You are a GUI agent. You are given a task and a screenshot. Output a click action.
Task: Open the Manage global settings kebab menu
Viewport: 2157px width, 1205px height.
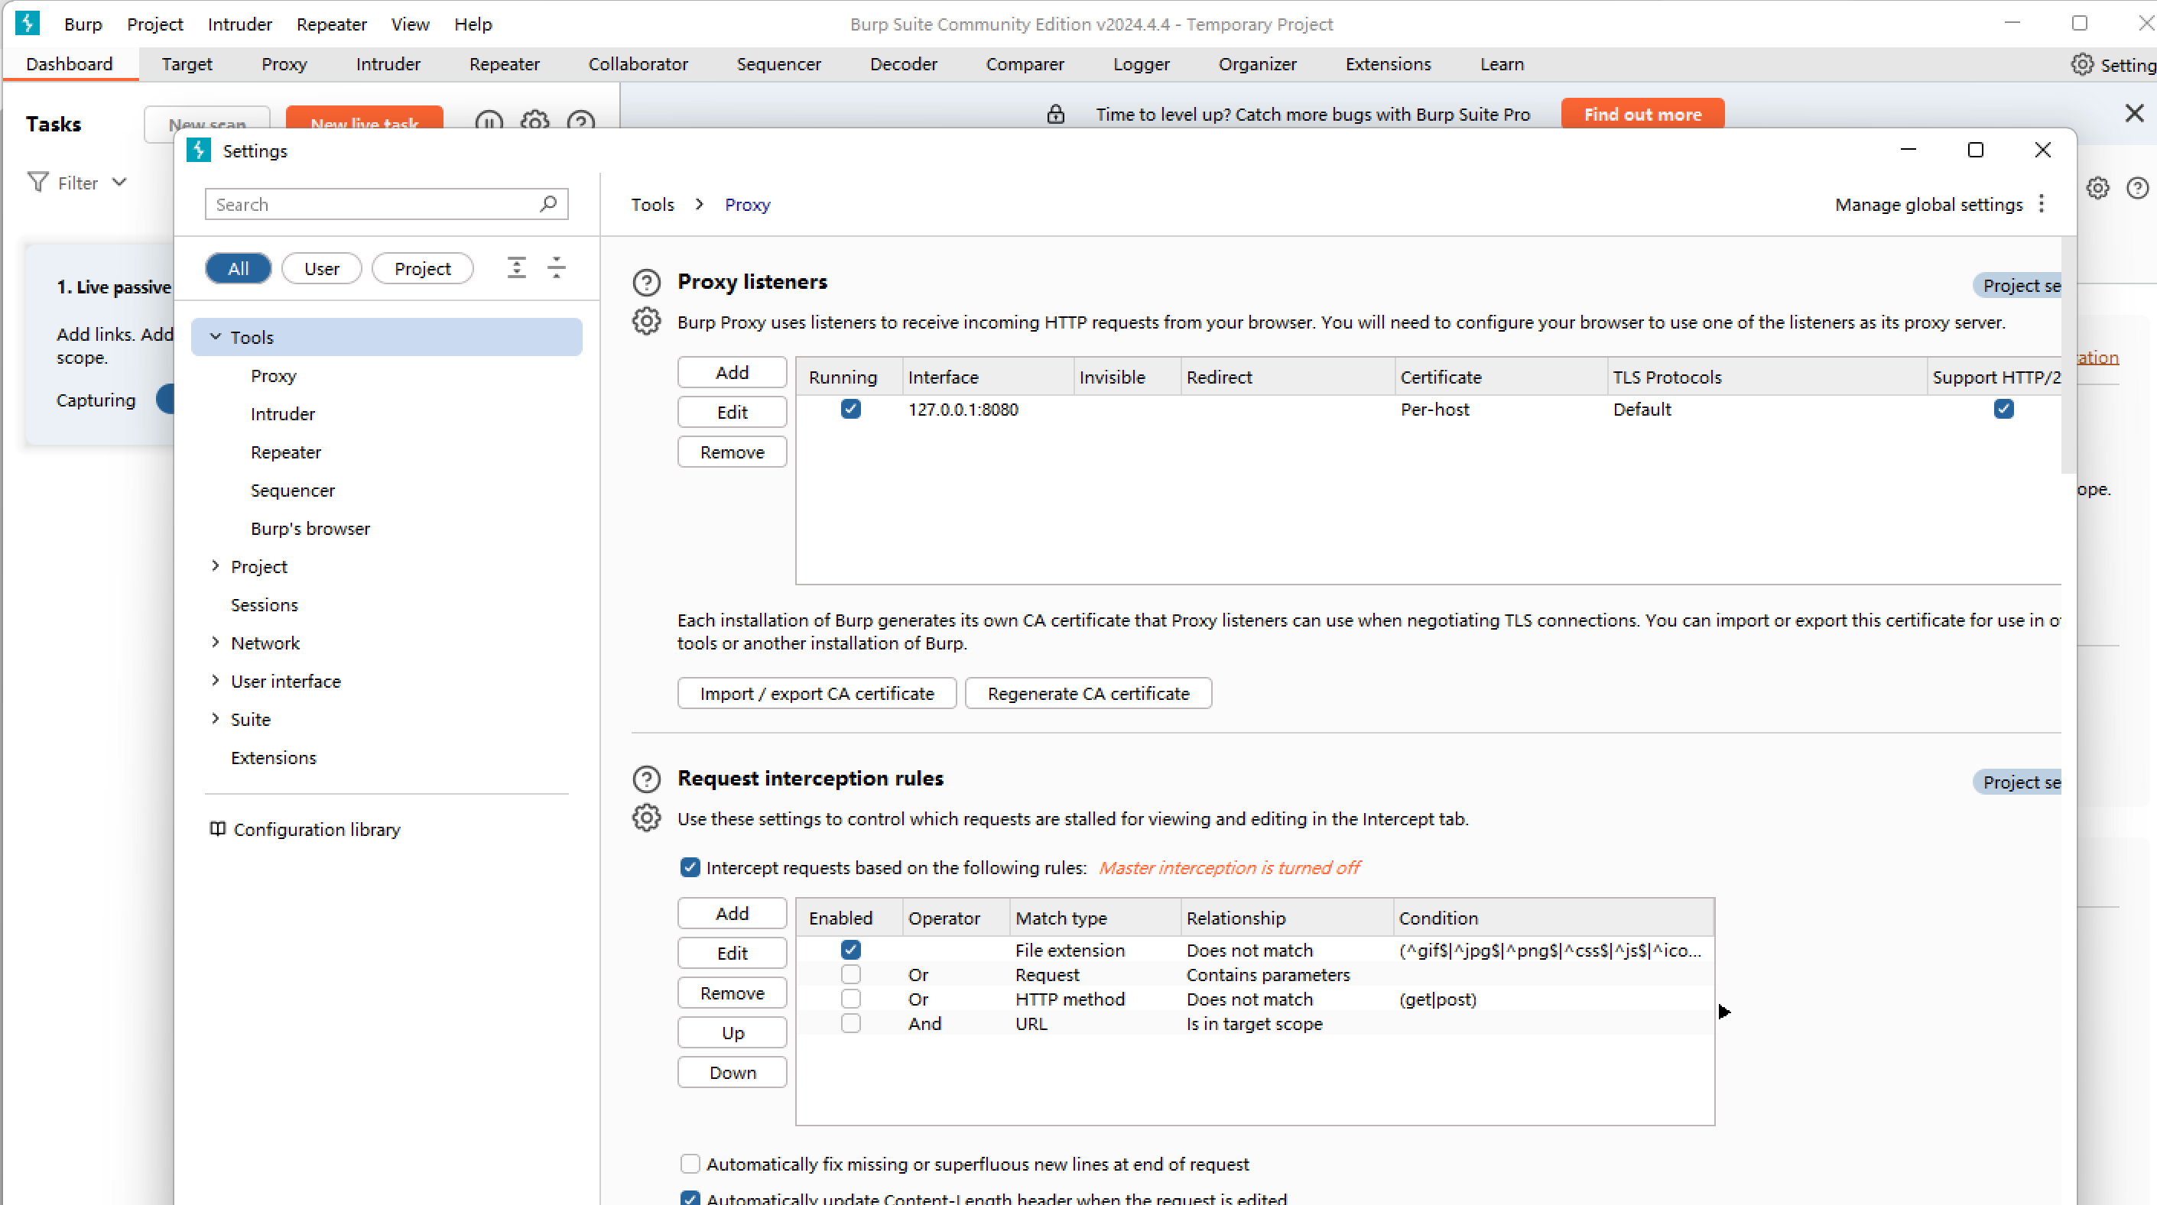[x=2042, y=204]
